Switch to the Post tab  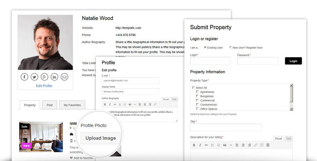click(50, 105)
